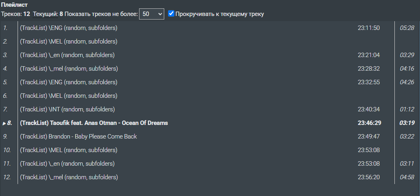Click the 23:11:50 start time
The width and height of the screenshot is (420, 196).
click(x=368, y=28)
